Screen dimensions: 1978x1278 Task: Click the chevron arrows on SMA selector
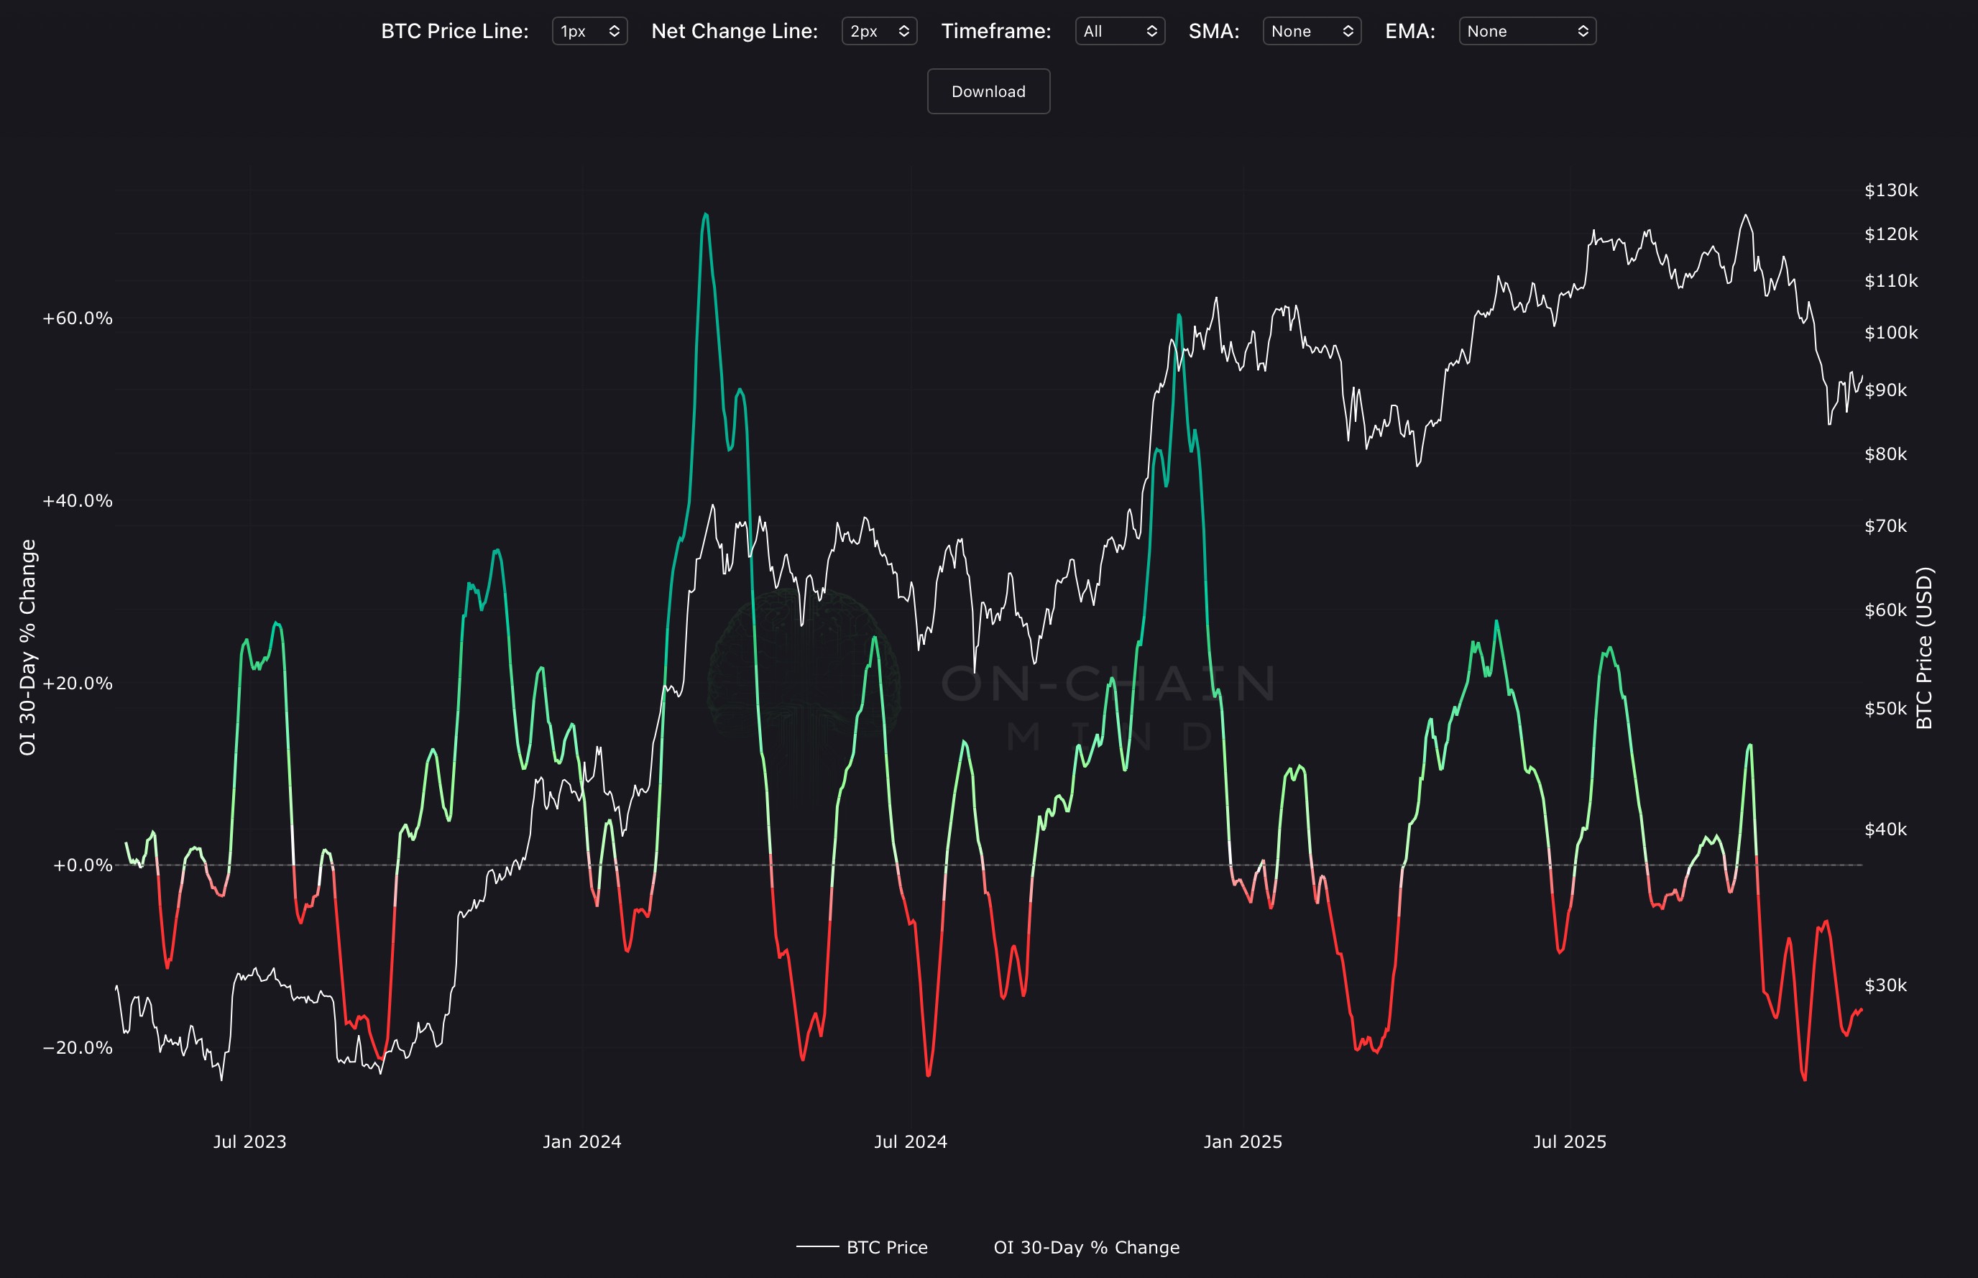1348,32
